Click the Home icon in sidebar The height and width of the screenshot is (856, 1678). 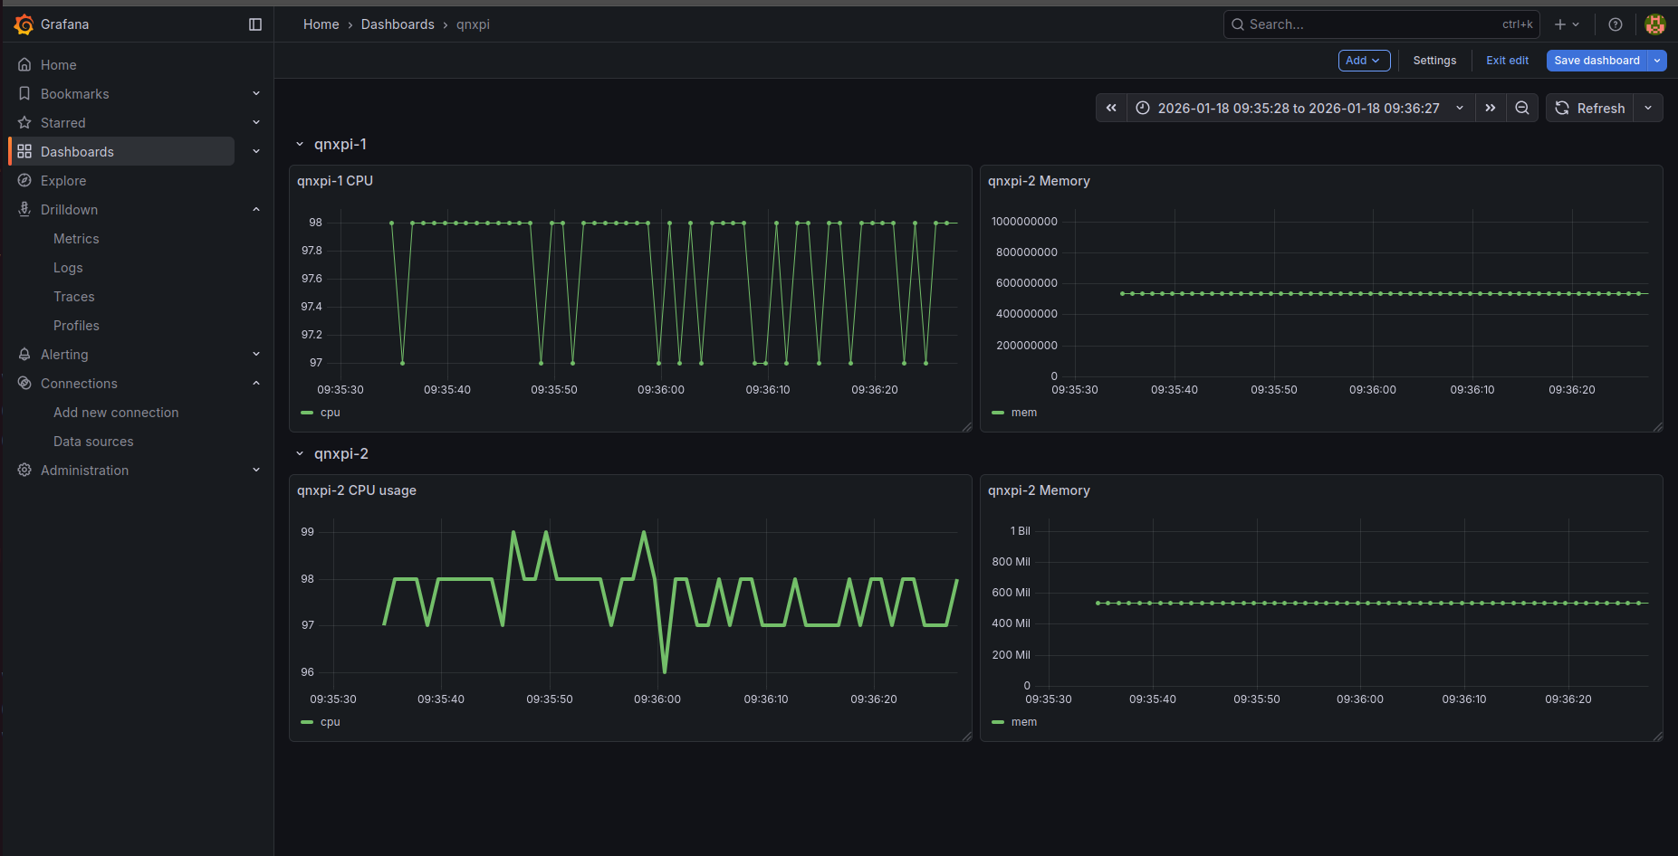coord(24,65)
